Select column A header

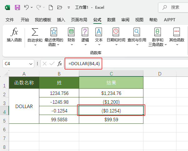[x=24, y=74]
